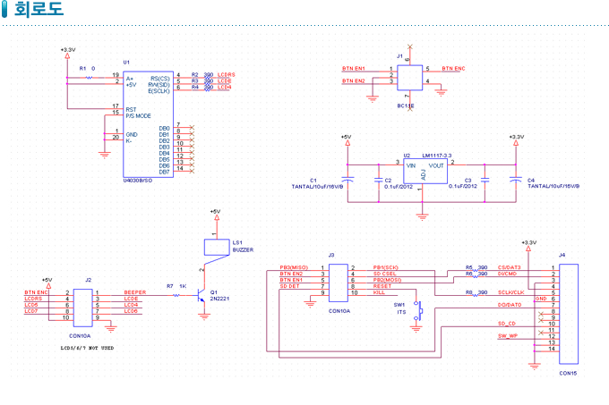Click the C4 tantalum capacitor symbol
609x405 pixels.
(515, 180)
